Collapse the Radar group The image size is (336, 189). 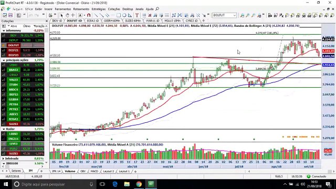click(x=4, y=129)
